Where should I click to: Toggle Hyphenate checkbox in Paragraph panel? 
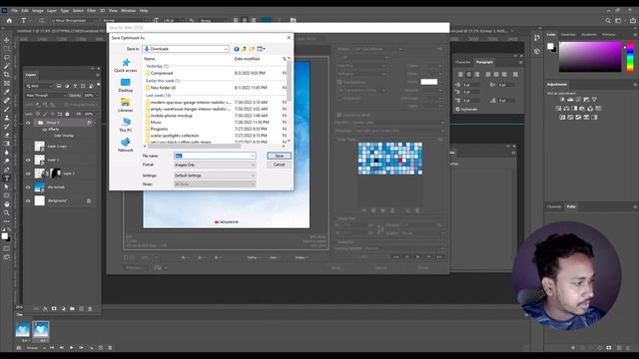457,109
